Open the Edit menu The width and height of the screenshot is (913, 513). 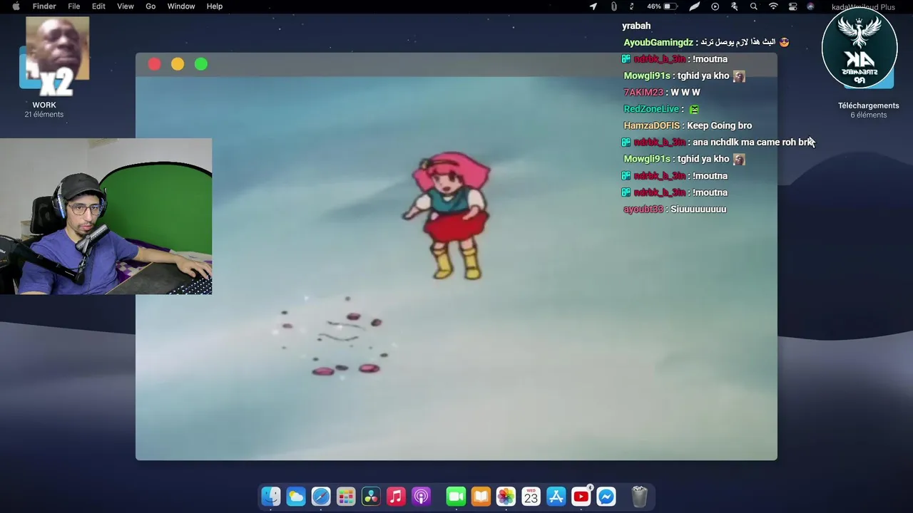click(x=98, y=6)
